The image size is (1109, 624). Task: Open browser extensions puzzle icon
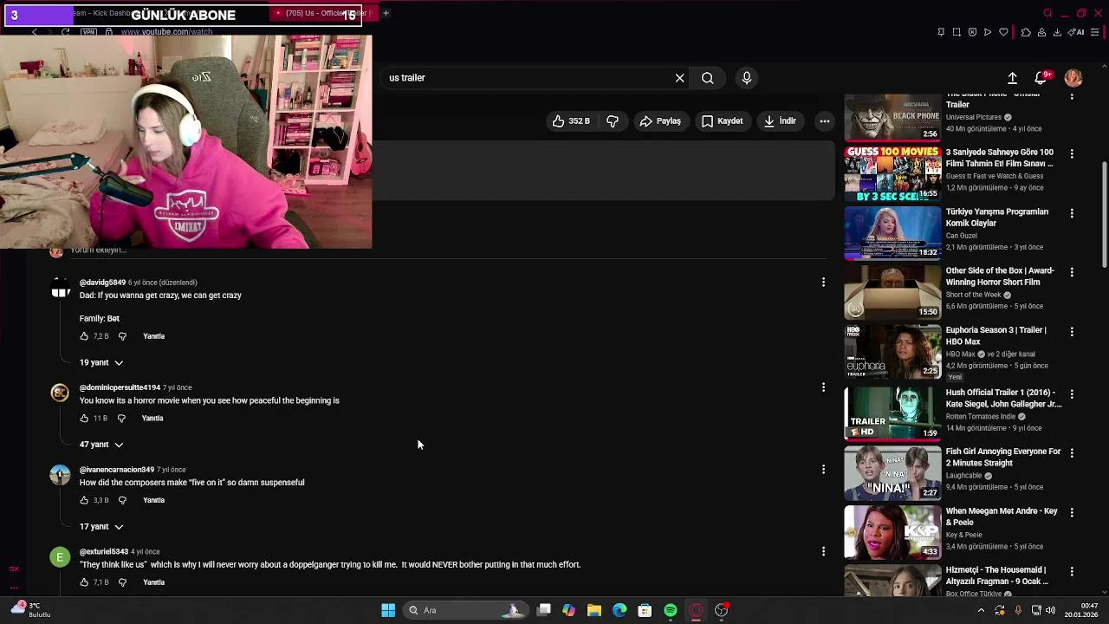tap(1026, 32)
